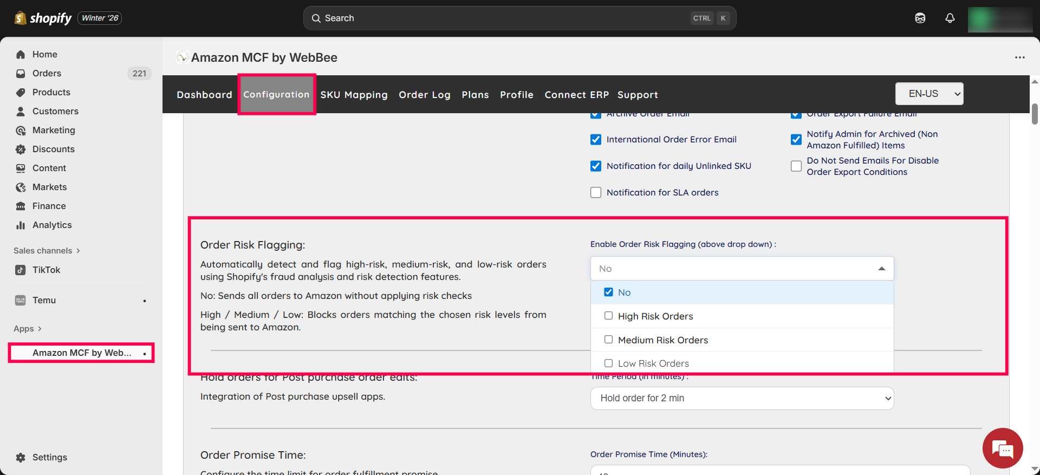Enable Notification for SLA orders checkbox

[596, 193]
